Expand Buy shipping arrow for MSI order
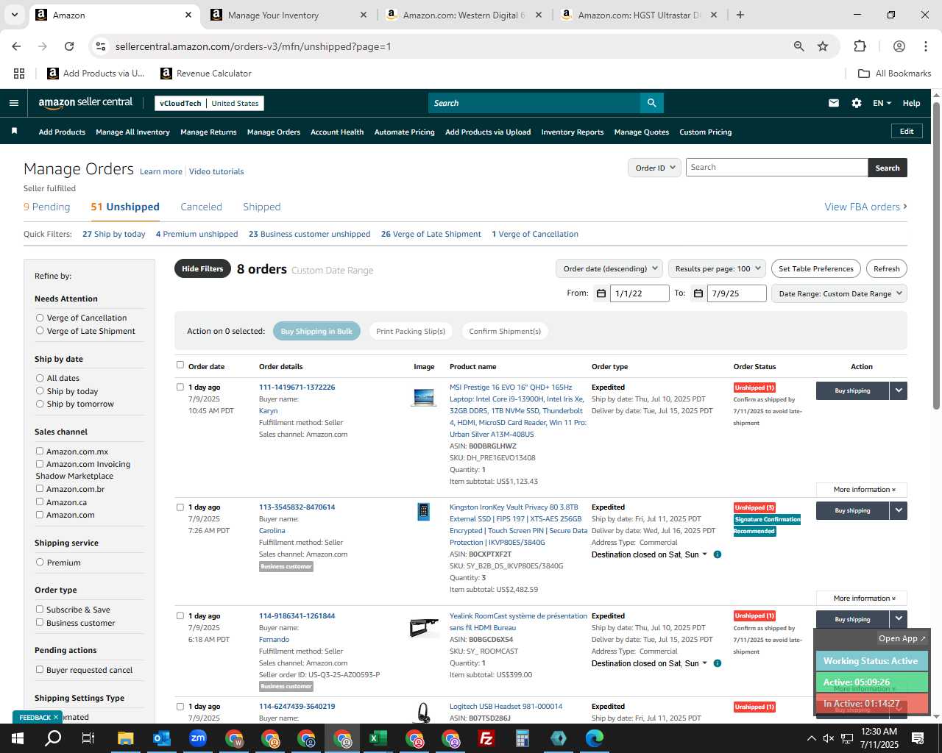 click(899, 390)
